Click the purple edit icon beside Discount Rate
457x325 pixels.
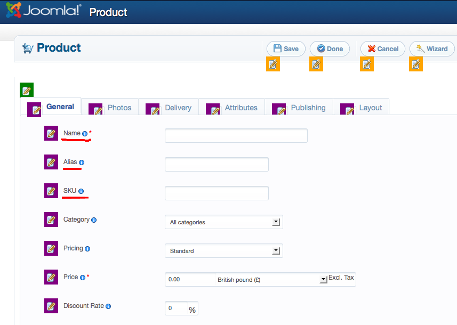click(51, 306)
